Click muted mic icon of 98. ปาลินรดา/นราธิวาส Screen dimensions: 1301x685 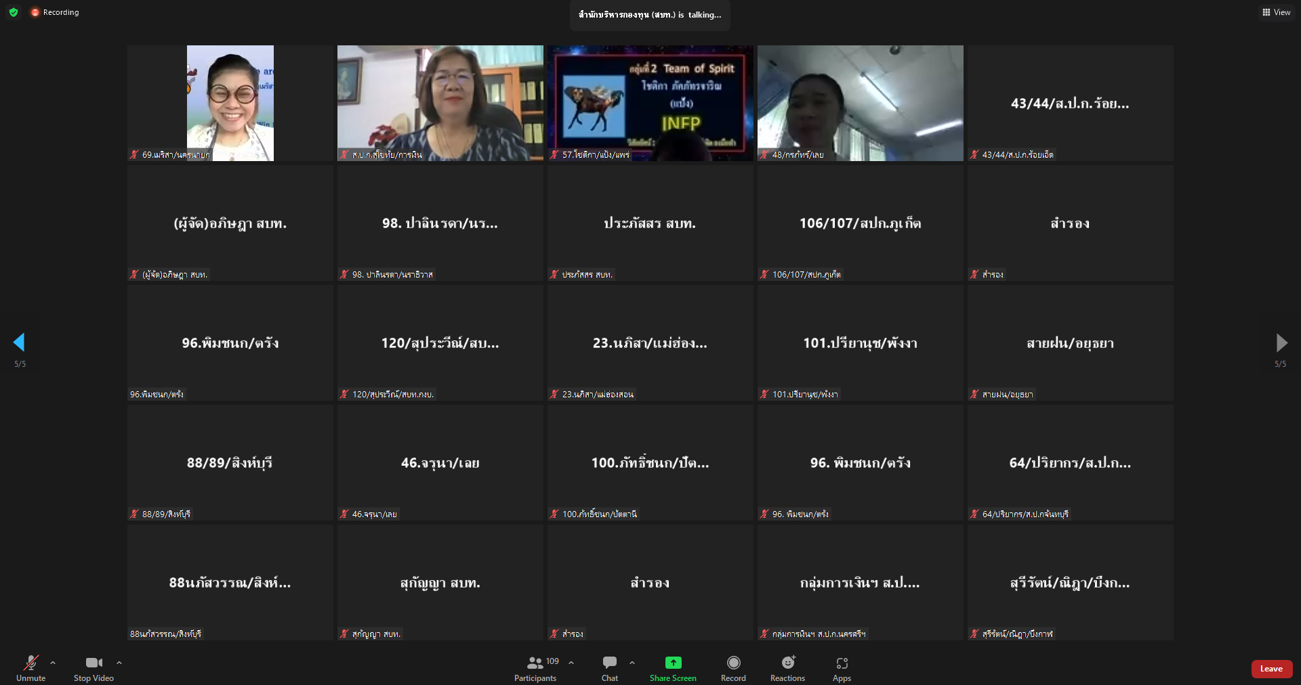(x=344, y=275)
